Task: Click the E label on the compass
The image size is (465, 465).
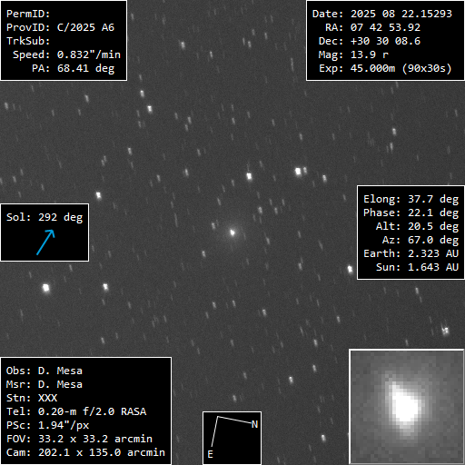Action: pos(210,454)
